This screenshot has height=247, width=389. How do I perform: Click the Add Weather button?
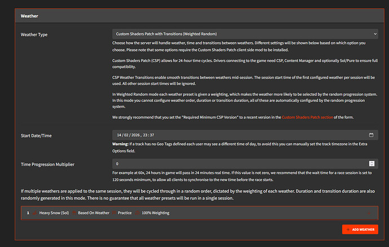360,230
